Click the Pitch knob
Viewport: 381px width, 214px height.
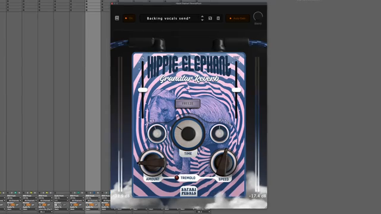tap(219, 133)
